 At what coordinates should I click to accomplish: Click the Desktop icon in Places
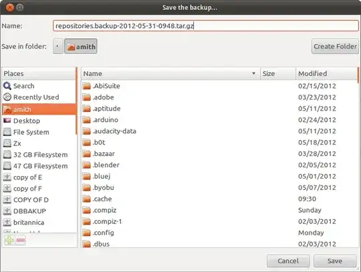(x=7, y=121)
